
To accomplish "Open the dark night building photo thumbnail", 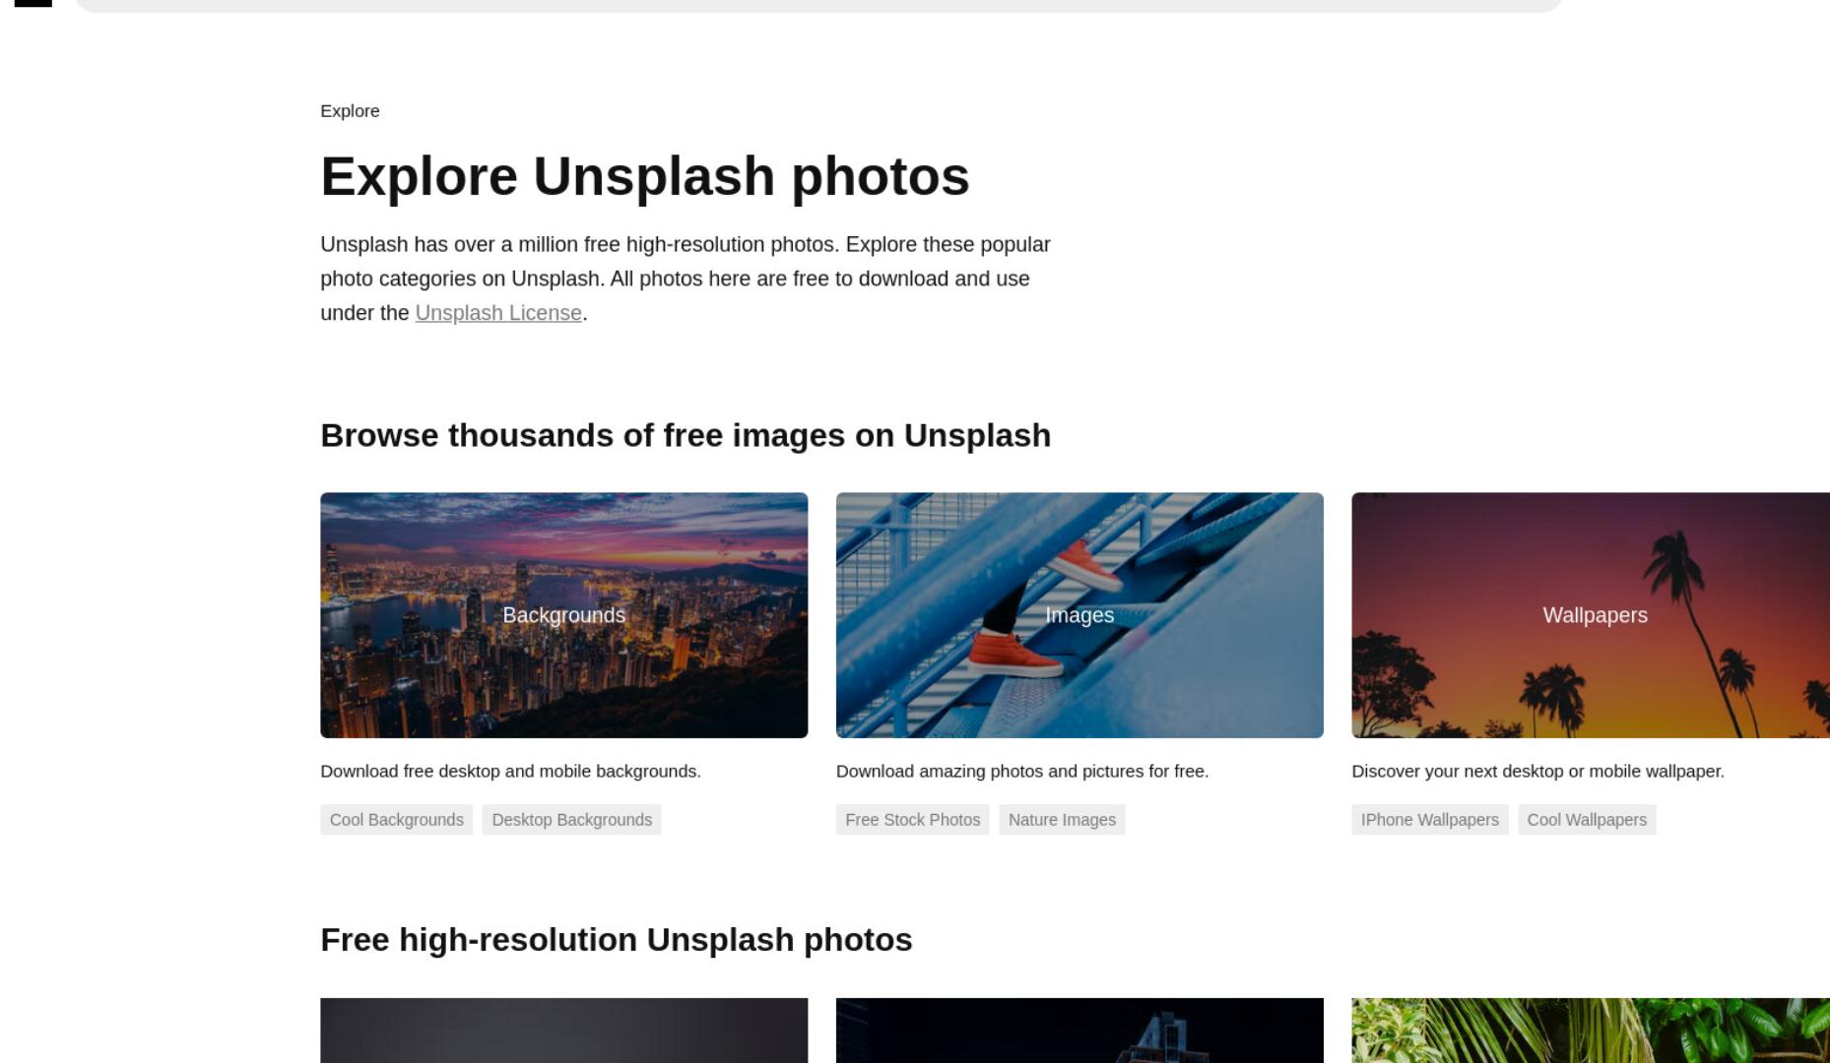I will [x=1079, y=1031].
